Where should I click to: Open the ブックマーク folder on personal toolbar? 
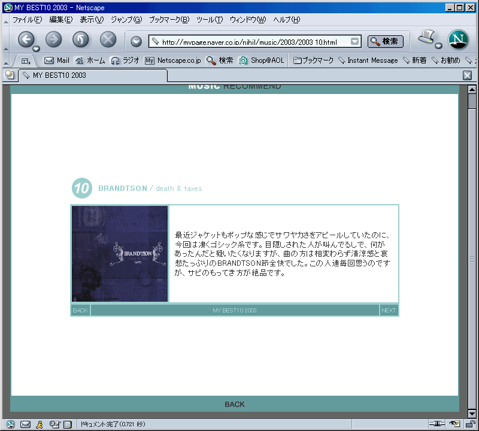coord(313,60)
